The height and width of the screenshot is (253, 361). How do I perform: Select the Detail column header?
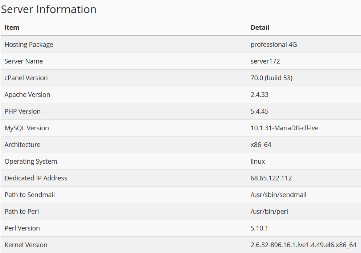point(260,28)
